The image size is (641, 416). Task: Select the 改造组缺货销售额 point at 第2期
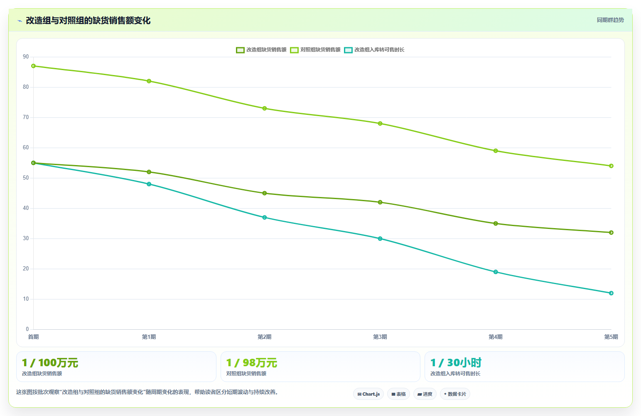pos(265,193)
